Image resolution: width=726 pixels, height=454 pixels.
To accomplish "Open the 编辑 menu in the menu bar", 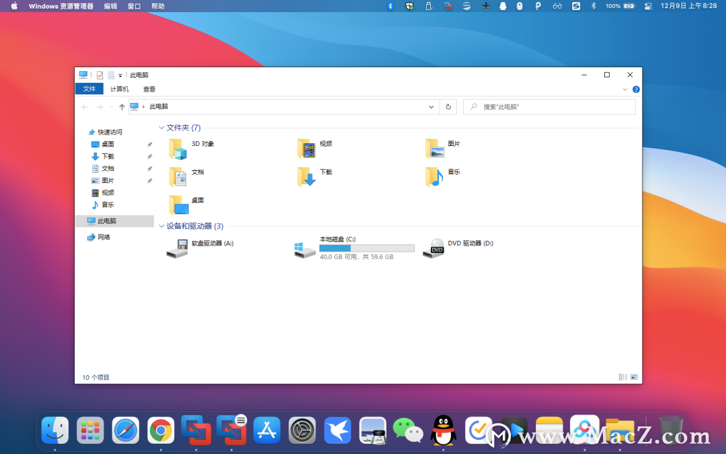I will coord(111,6).
